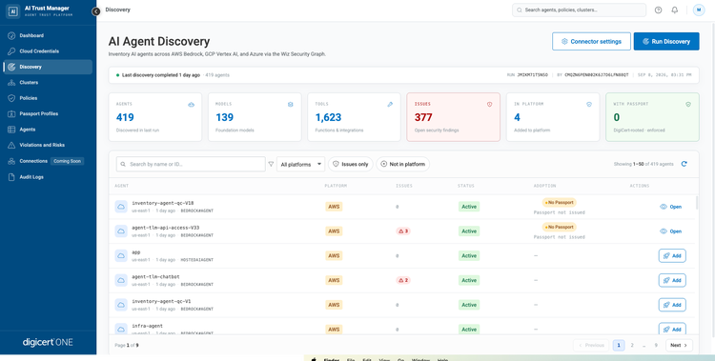The image size is (715, 361).
Task: Open Cloud Credentials in the sidebar
Action: coord(48,51)
